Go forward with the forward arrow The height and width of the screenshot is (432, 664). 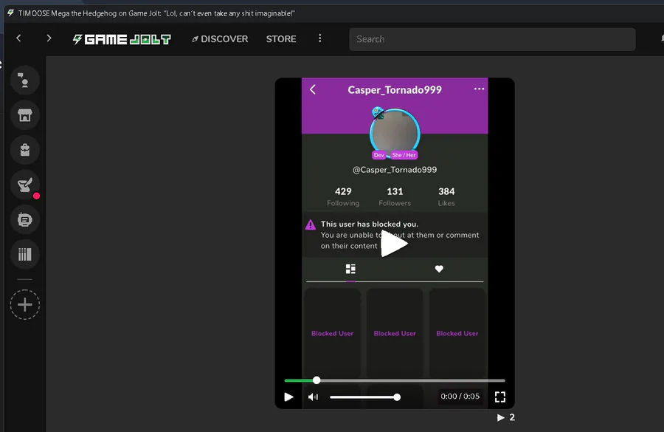point(49,38)
